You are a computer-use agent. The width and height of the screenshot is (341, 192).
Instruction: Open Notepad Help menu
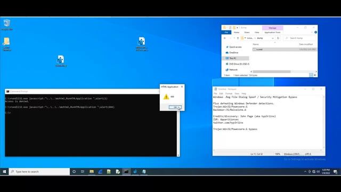244,94
